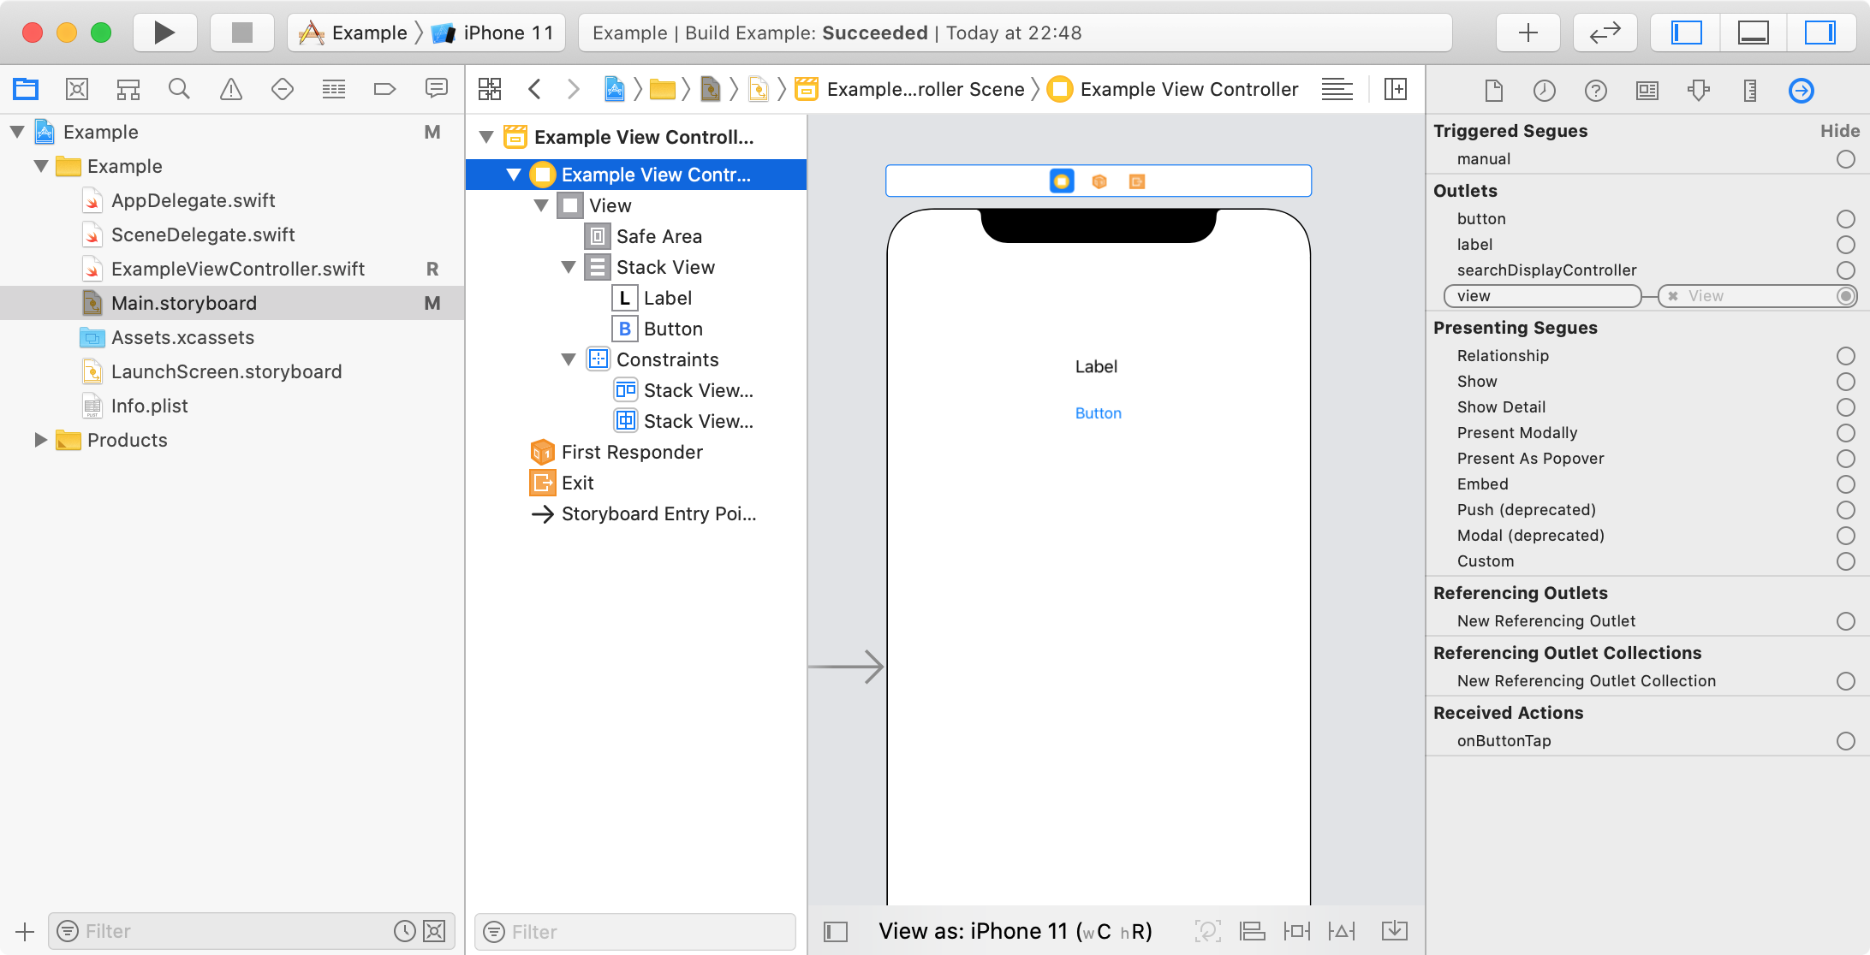The image size is (1870, 955).
Task: Open the Attributes inspector
Action: tap(1699, 91)
